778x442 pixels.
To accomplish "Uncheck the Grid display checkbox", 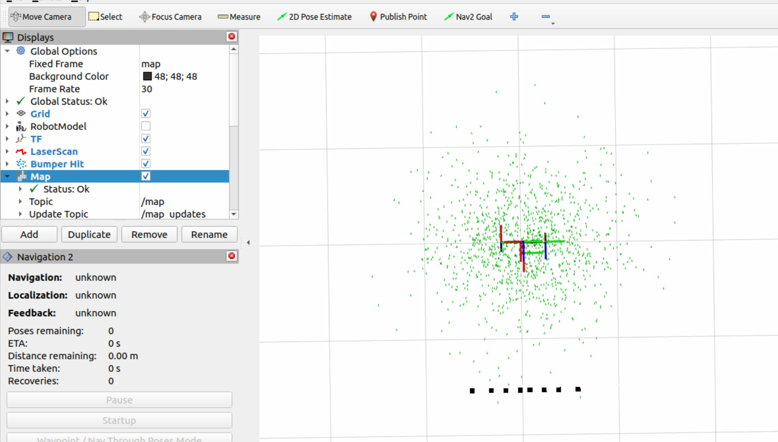I will [x=146, y=114].
